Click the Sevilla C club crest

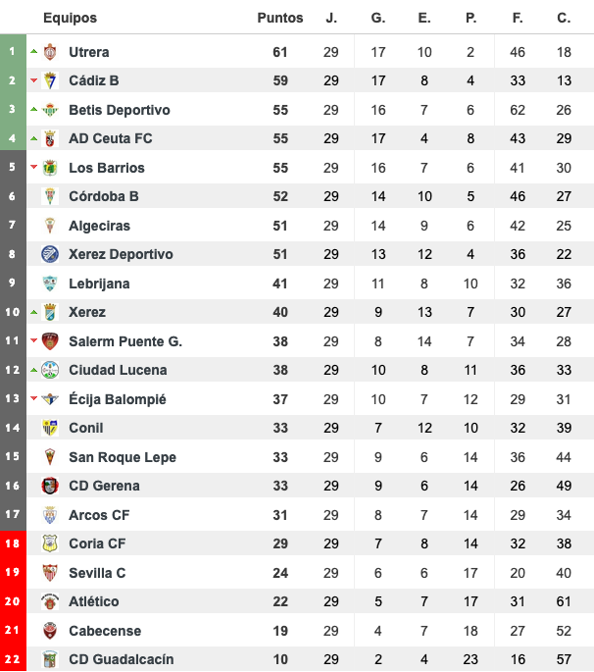(x=50, y=573)
